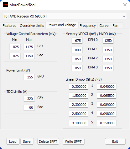Click the 'GPU' label beside Power Limit
The height and width of the screenshot is (149, 130).
tap(40, 76)
